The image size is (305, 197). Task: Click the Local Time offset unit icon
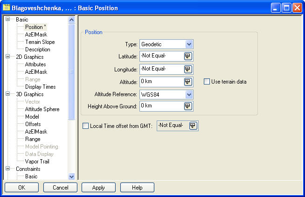pyautogui.click(x=193, y=126)
